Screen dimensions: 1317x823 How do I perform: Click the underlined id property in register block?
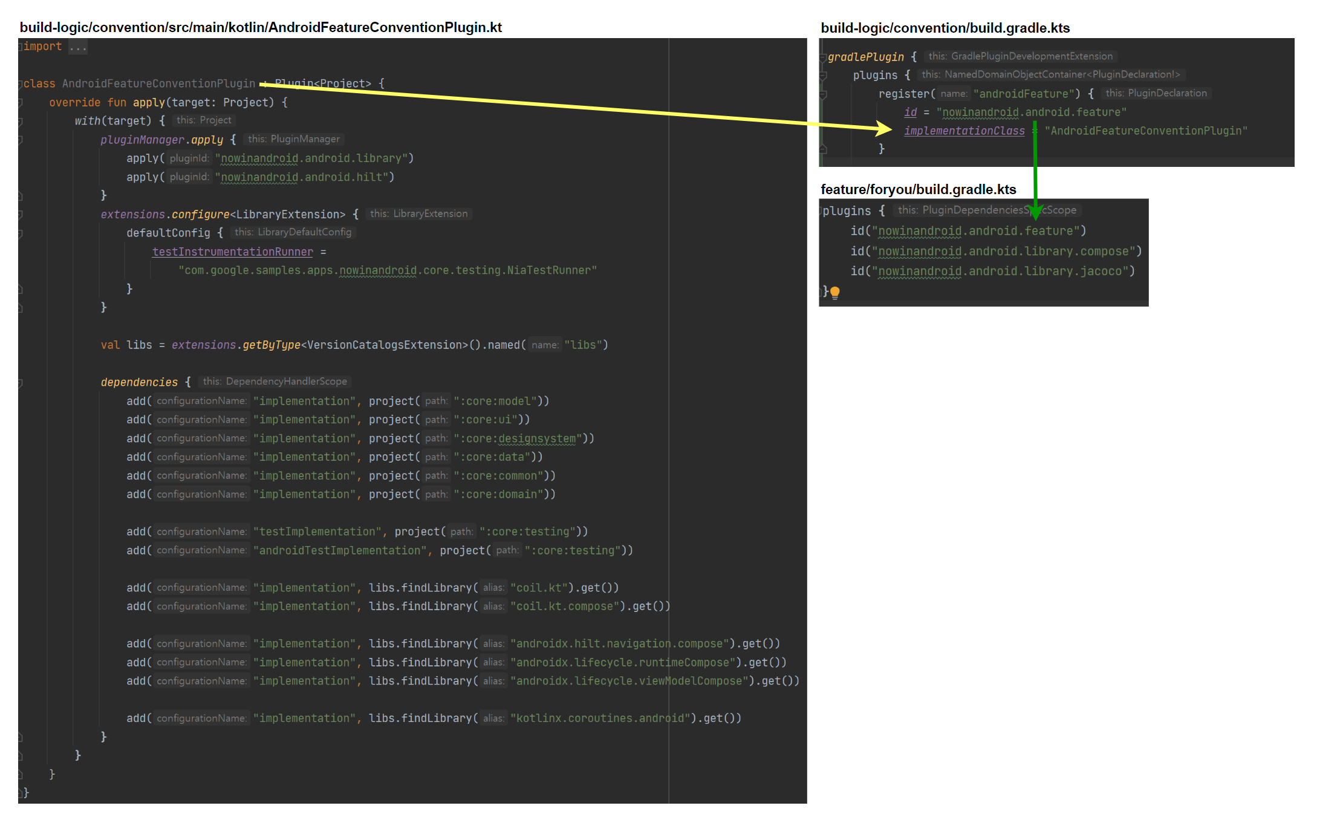910,112
